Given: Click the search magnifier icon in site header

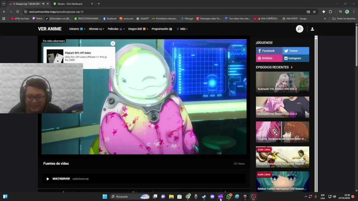Looking at the screenshot, I should pos(300,29).
